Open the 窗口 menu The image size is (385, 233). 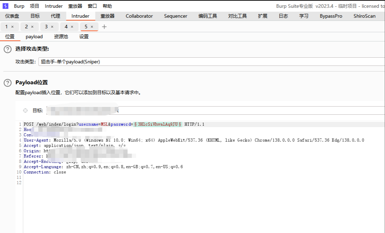(92, 6)
